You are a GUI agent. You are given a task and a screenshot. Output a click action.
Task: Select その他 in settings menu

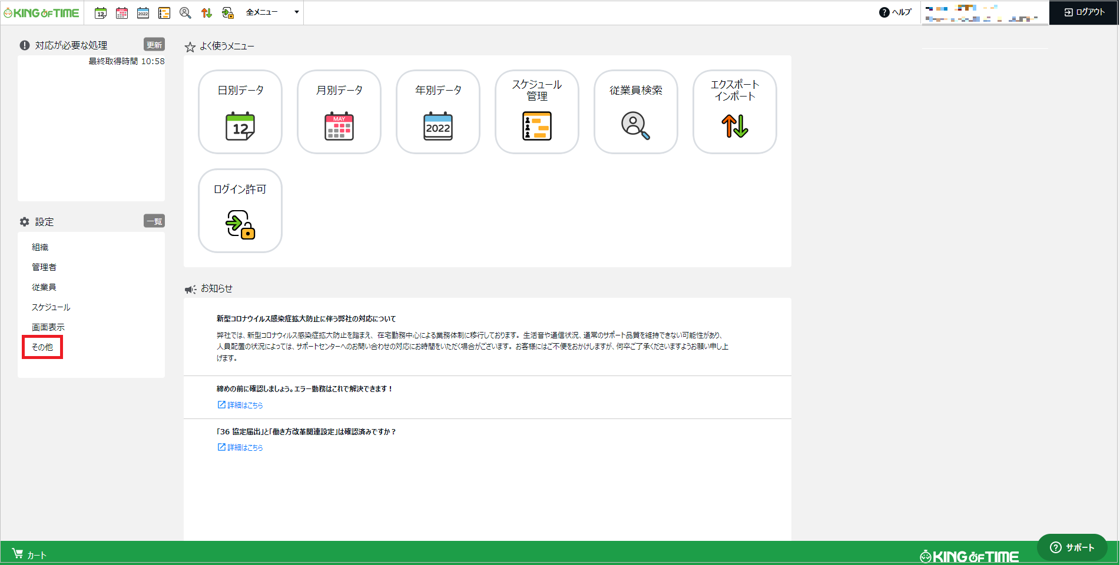(x=42, y=347)
